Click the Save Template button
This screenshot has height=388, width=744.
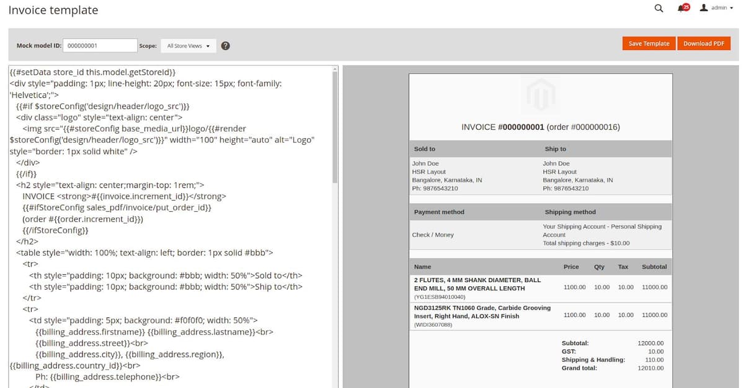[649, 43]
